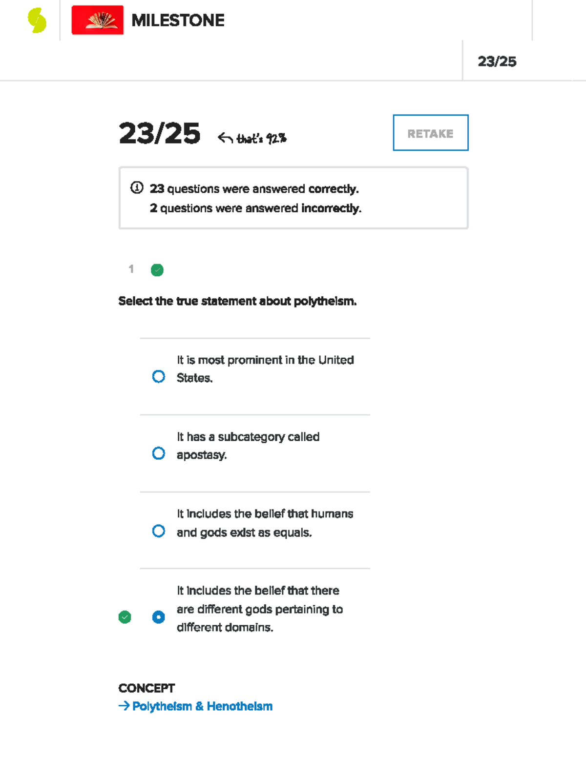Click the green checkmark beside question 1
The width and height of the screenshot is (586, 758).
tap(157, 270)
